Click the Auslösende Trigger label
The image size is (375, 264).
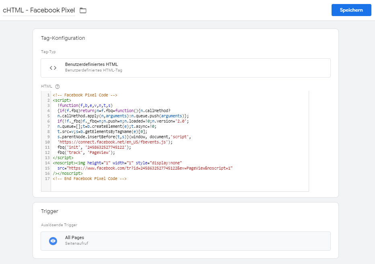pyautogui.click(x=59, y=225)
